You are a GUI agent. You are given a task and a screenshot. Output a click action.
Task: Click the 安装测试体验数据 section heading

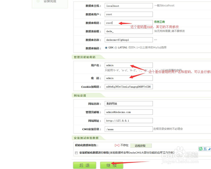click(x=86, y=138)
